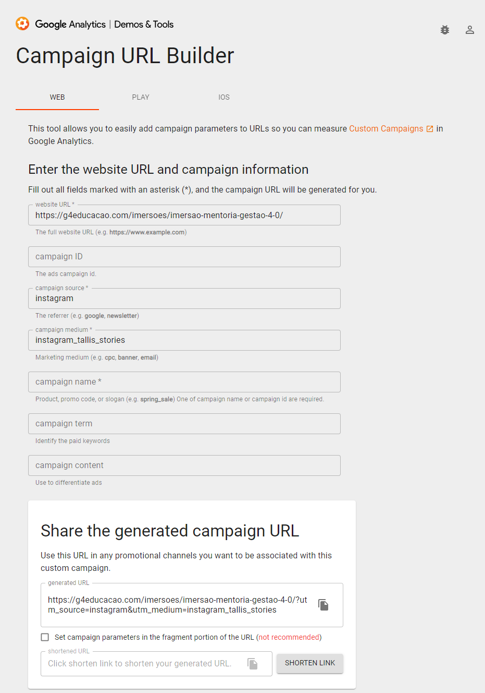The height and width of the screenshot is (693, 485).
Task: Switch to the PLAY tab
Action: pos(141,97)
